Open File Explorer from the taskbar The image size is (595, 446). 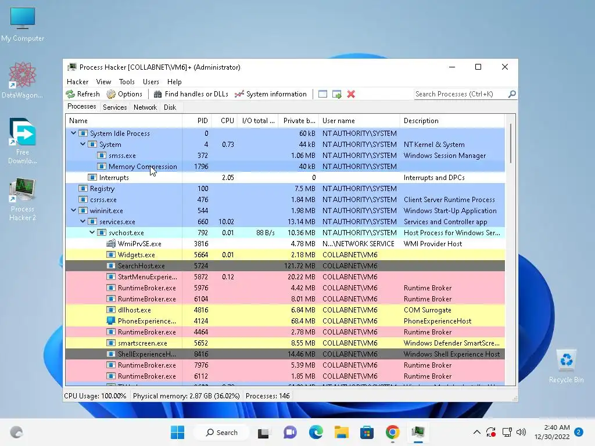[x=341, y=432]
